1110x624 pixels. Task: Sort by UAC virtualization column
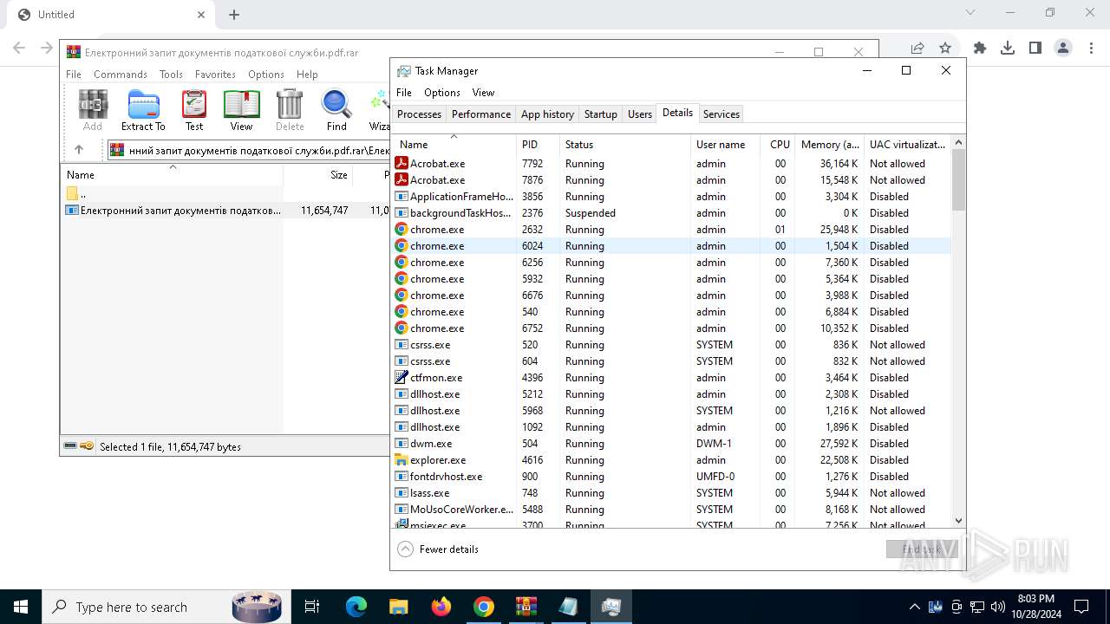(x=908, y=145)
